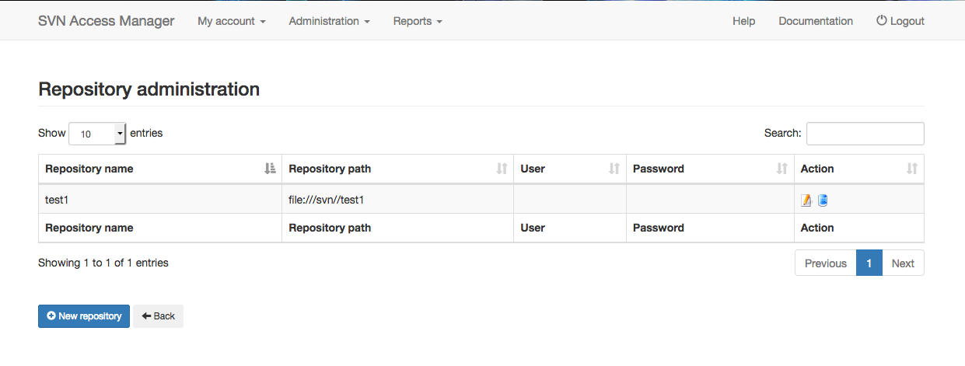The height and width of the screenshot is (366, 965).
Task: Edit the test1 repository via pencil icon
Action: 806,200
